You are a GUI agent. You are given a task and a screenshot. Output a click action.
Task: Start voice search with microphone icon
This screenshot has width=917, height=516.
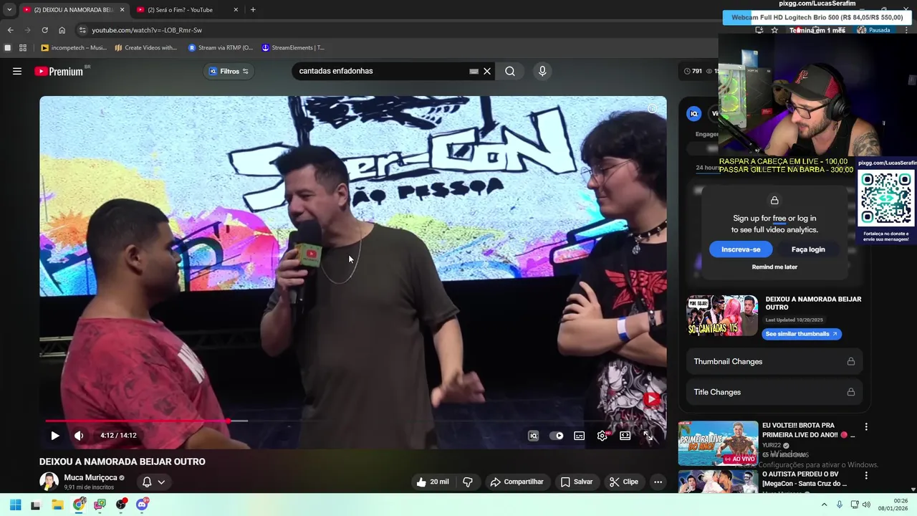click(542, 71)
